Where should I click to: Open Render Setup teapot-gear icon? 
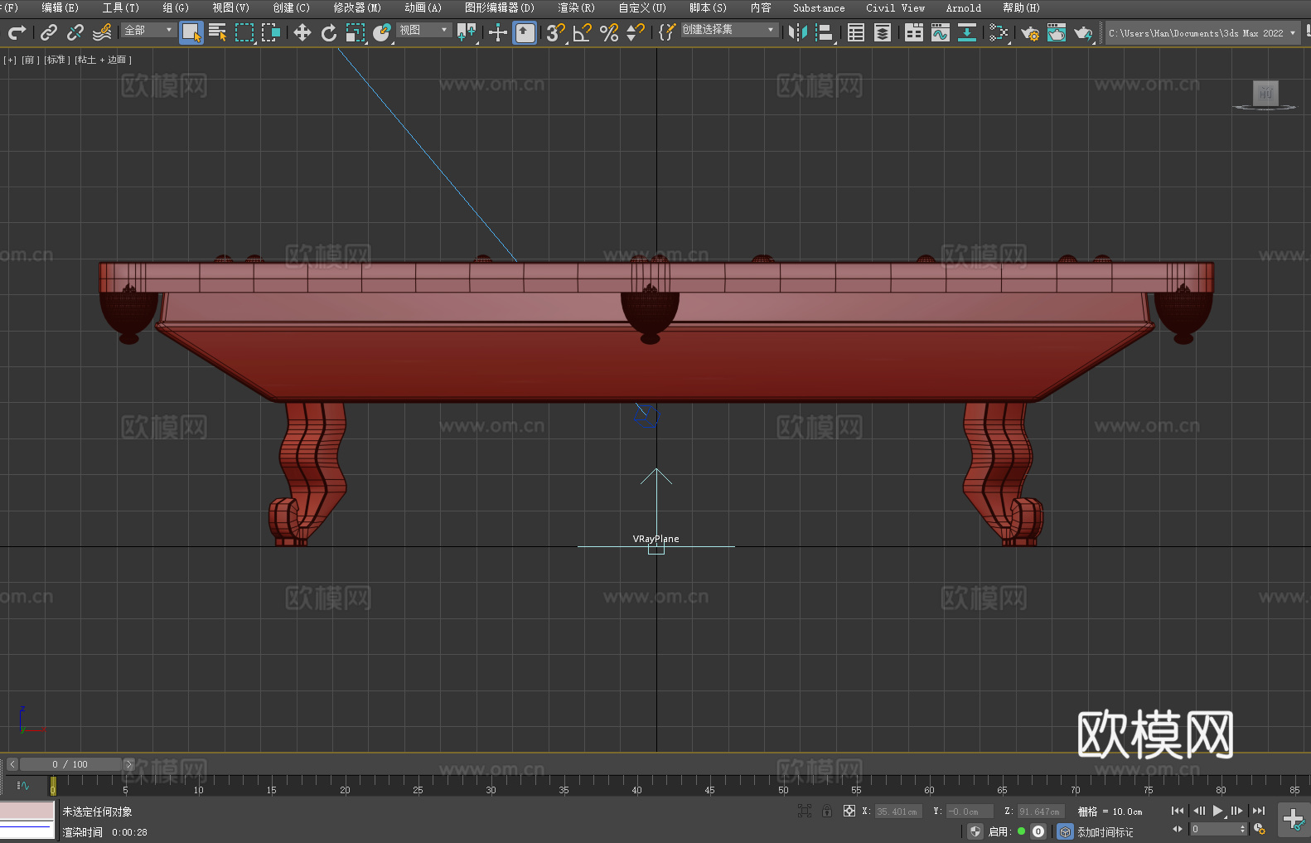(x=1029, y=33)
